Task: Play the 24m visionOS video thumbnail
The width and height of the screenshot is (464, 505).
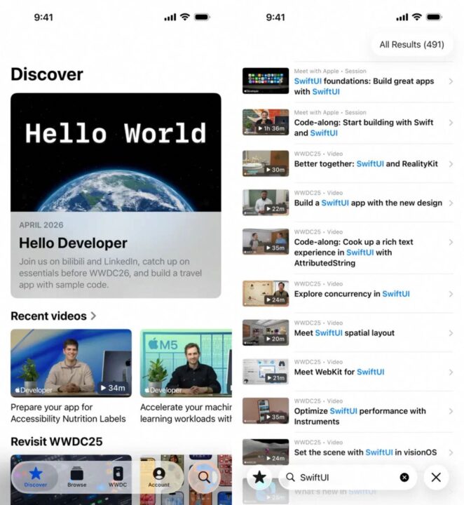Action: 266,452
